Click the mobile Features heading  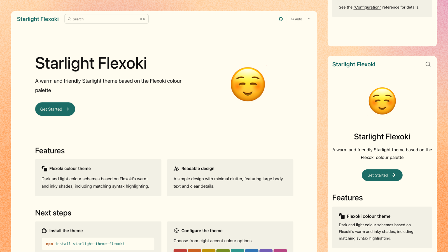tap(347, 198)
